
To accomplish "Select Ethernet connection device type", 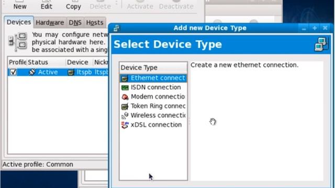I will [153, 78].
